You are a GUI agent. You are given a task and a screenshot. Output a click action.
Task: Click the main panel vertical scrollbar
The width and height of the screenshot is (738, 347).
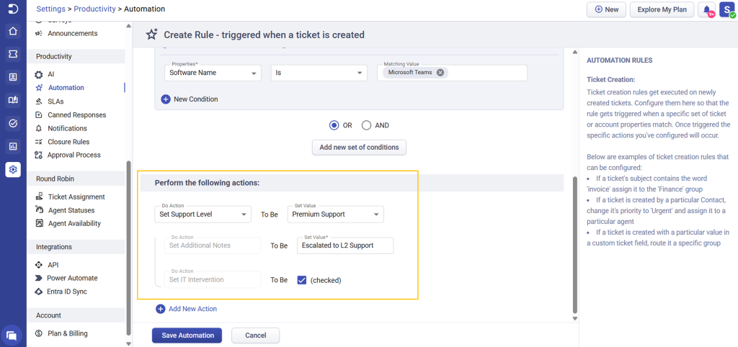pos(574,245)
